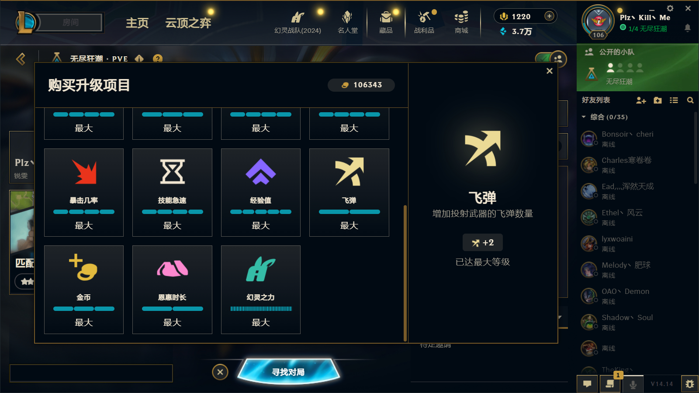Toggle the notification bell
This screenshot has height=393, width=699.
[x=687, y=28]
